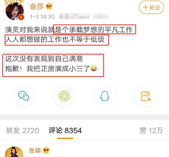
Task: Switch to the 转发 2720 tab
Action: point(22,130)
